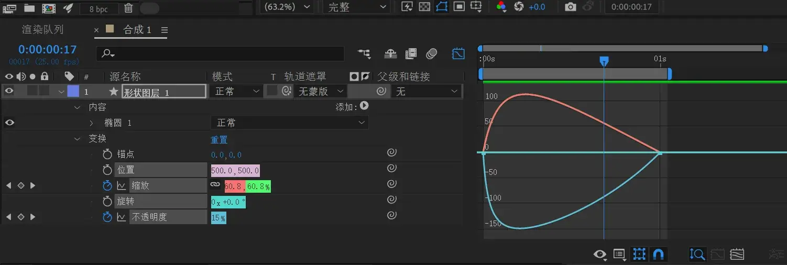Click the 重置 reset link
The image size is (787, 265).
(x=219, y=140)
